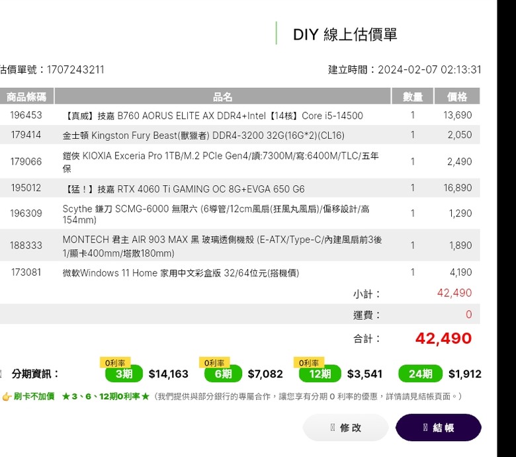Click product code 195012
This screenshot has width=516, height=457.
[26, 188]
